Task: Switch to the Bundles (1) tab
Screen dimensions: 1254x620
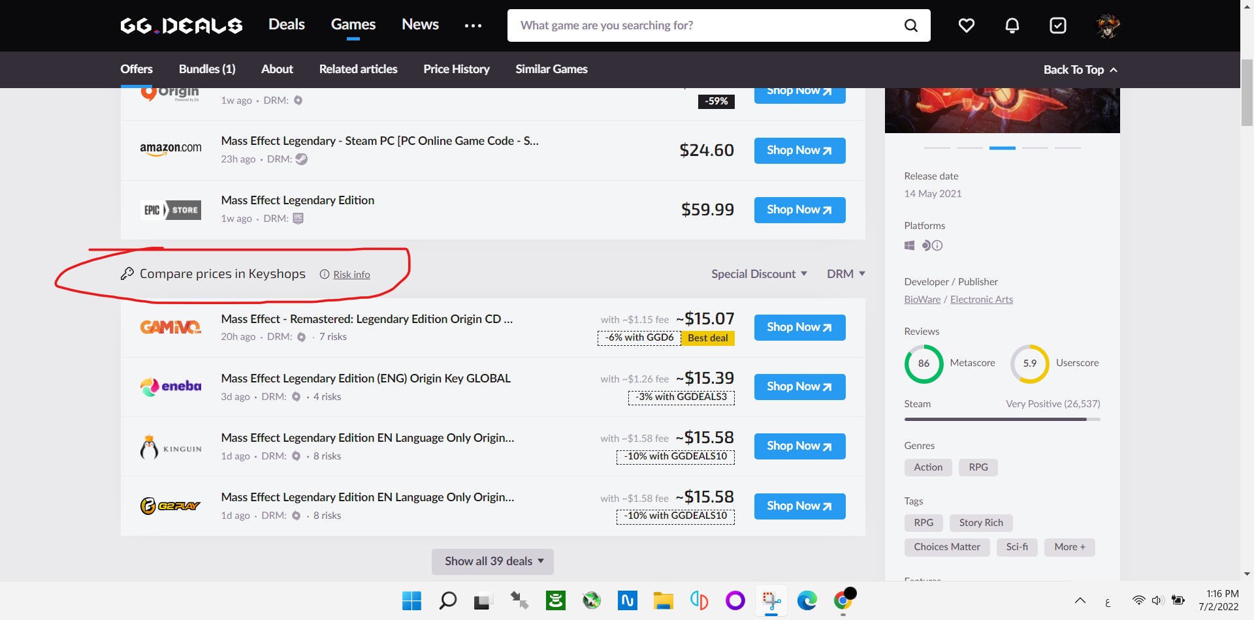Action: click(207, 69)
